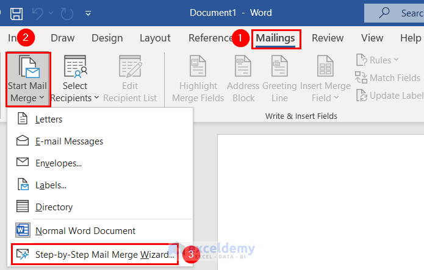
Task: Expand the Insert Merge Field dropdown arrow
Action: point(336,98)
